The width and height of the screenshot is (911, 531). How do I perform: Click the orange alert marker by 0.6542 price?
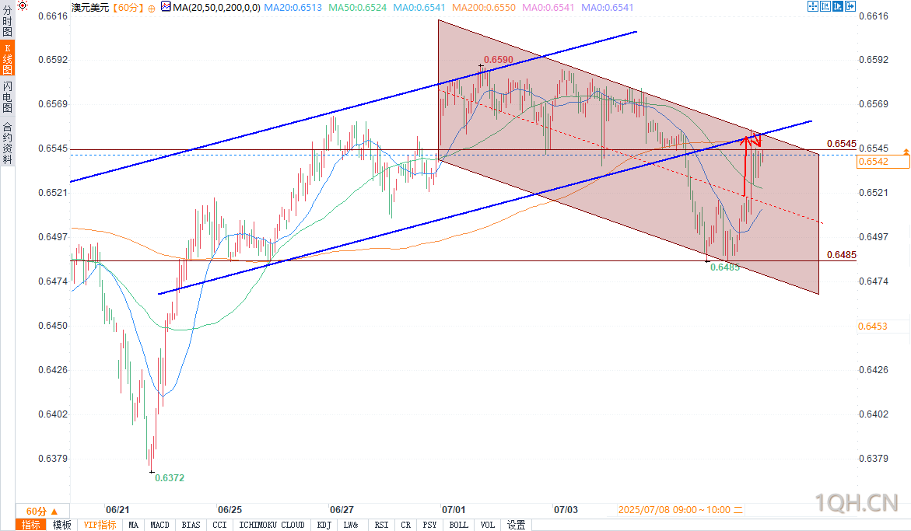tap(906, 152)
